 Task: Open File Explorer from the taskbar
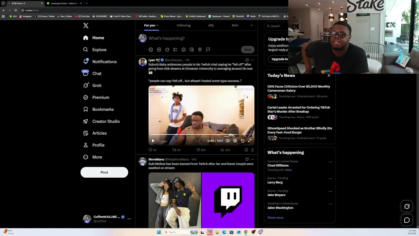click(217, 232)
